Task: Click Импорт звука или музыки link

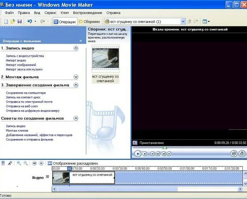Action: tap(24, 69)
